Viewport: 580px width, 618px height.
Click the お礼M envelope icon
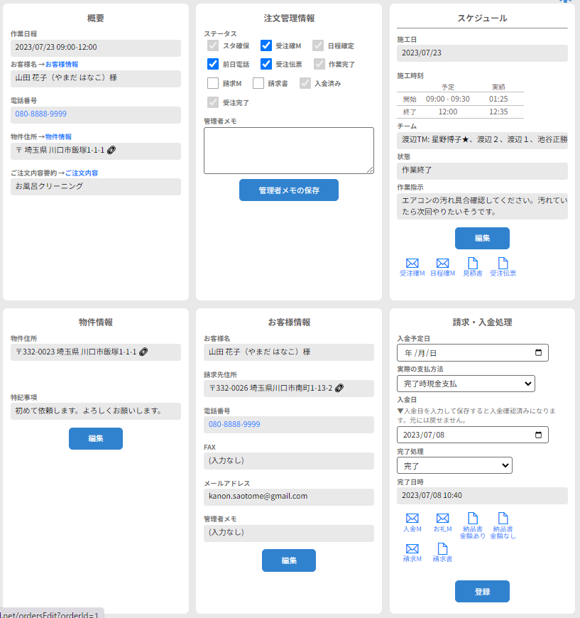point(442,519)
